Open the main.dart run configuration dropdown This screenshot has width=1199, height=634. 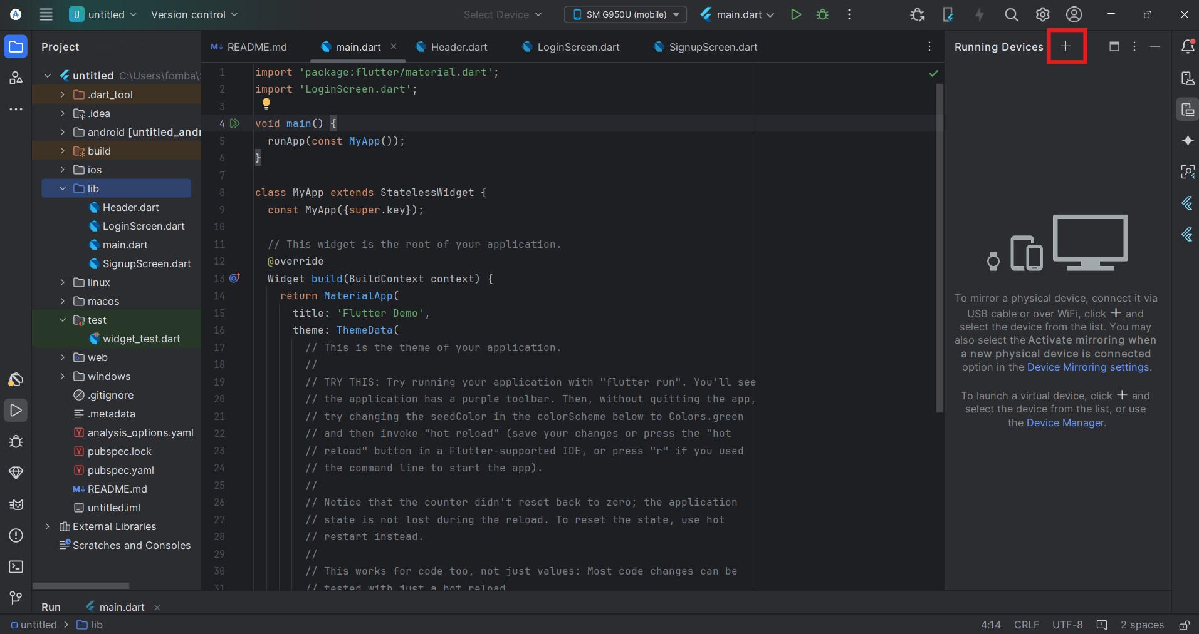737,14
